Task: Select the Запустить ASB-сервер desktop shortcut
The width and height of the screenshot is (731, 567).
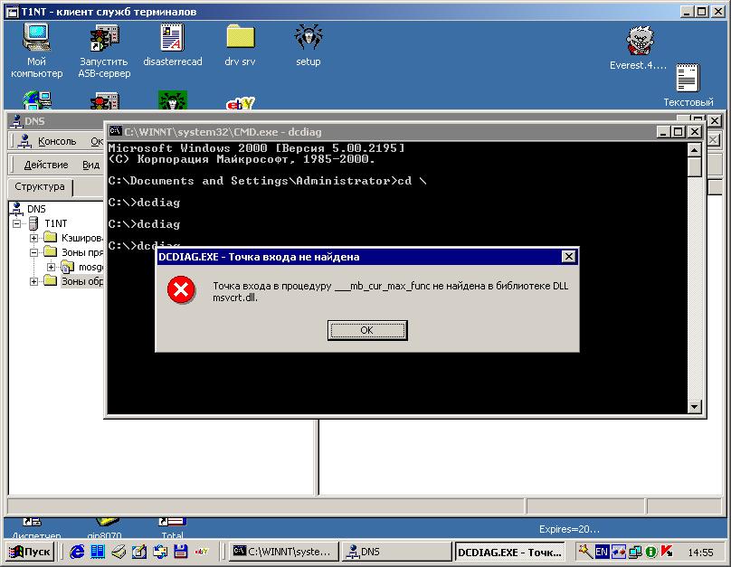Action: pos(104,52)
